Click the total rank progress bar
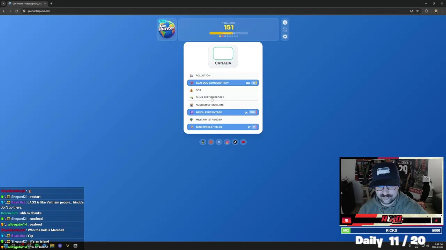This screenshot has height=250, width=446. [229, 33]
